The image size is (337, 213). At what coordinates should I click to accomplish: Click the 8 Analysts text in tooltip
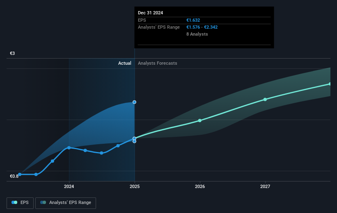197,34
